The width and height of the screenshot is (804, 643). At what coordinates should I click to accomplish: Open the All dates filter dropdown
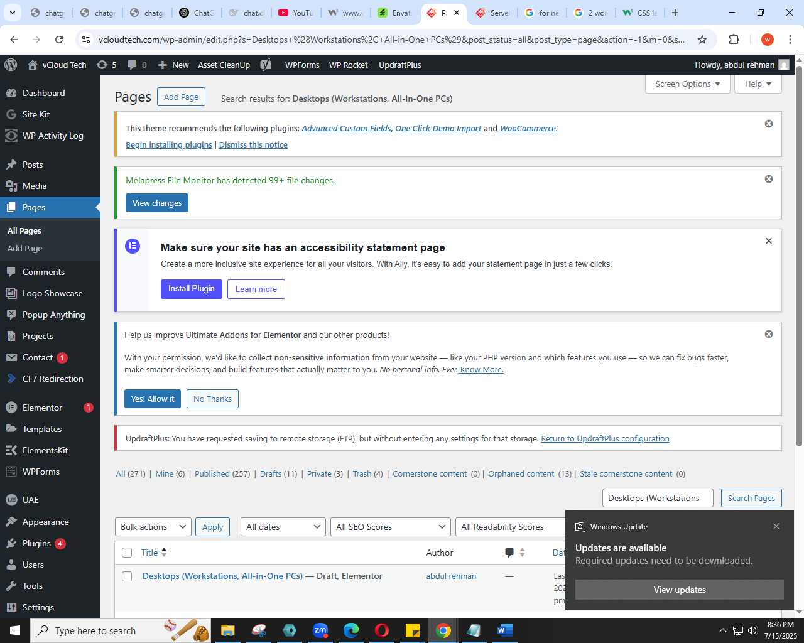(283, 527)
